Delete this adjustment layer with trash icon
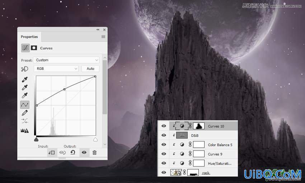Viewport: 305px width, 183px height. pyautogui.click(x=94, y=153)
